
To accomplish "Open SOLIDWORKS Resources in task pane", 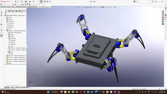I will pos(163,11).
